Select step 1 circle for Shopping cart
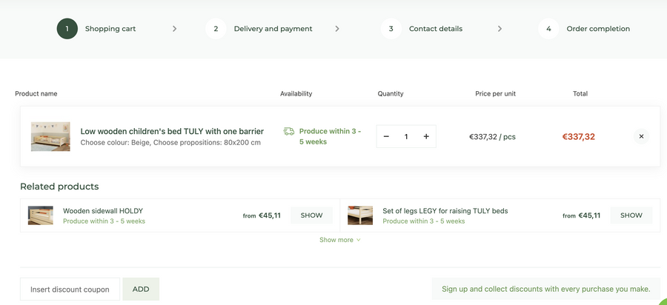 67,29
